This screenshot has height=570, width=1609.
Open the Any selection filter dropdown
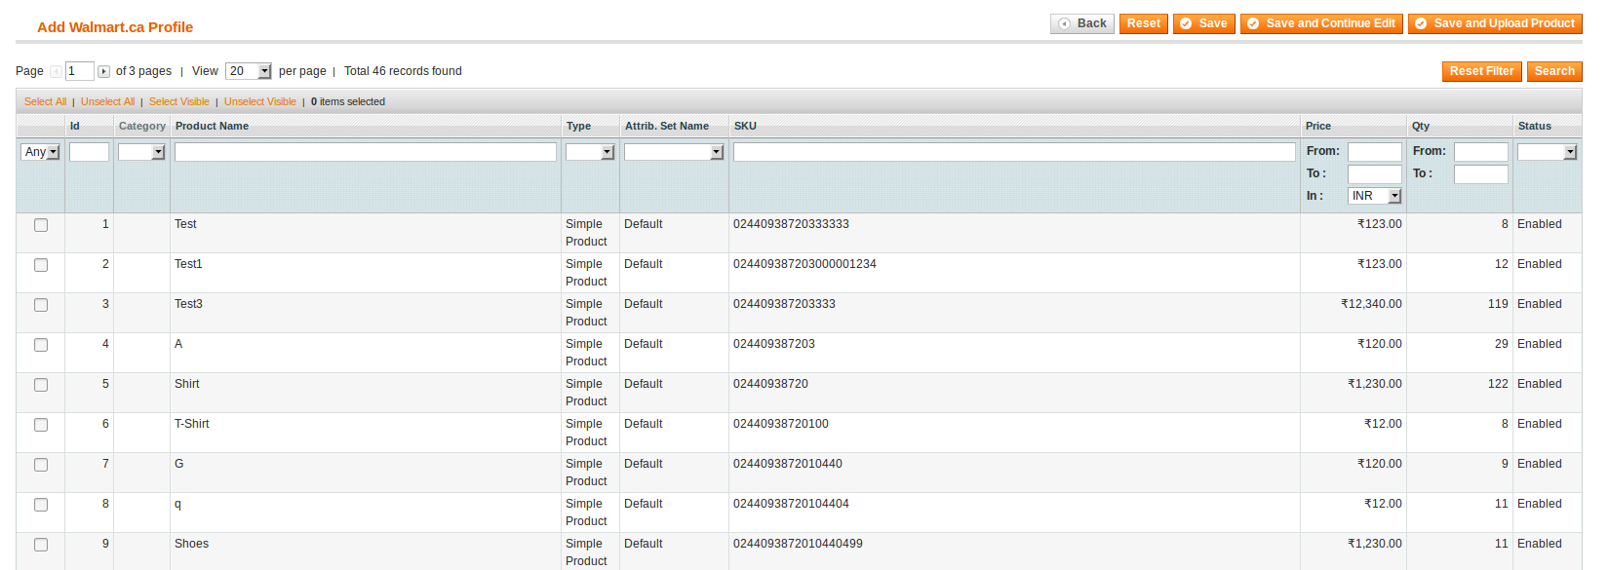coord(41,152)
